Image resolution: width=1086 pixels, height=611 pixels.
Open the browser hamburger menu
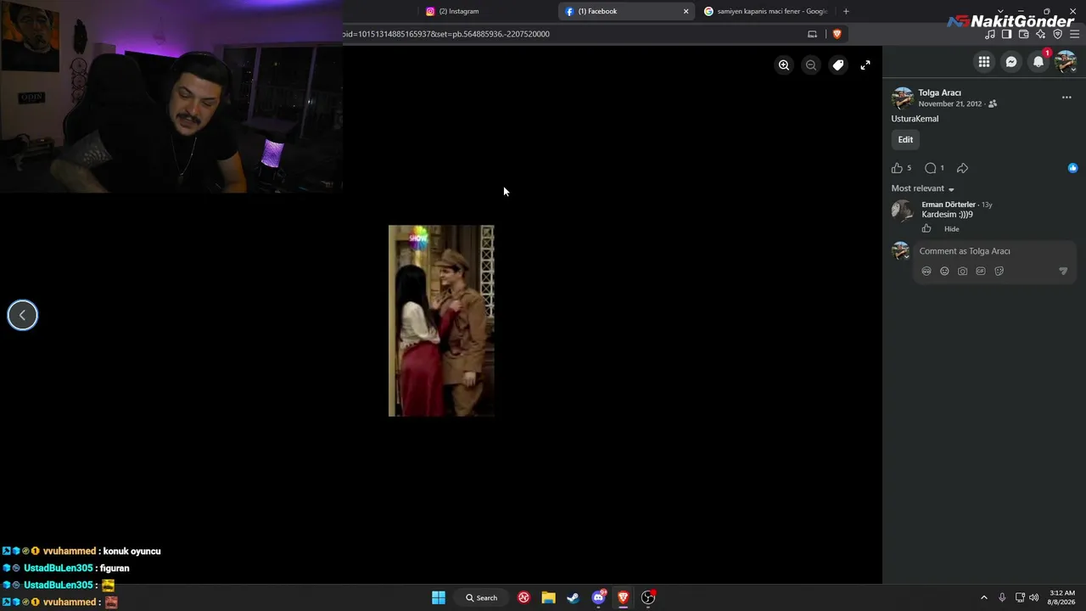click(x=1075, y=34)
